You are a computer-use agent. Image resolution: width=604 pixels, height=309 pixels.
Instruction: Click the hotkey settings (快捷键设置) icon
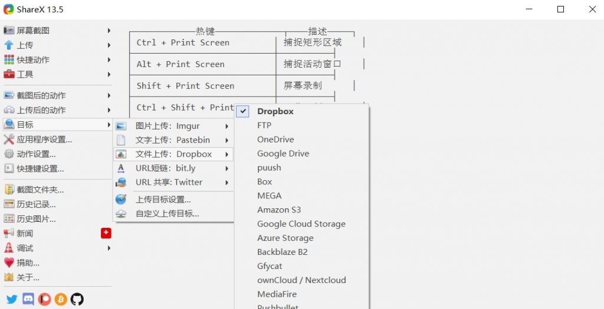(9, 168)
